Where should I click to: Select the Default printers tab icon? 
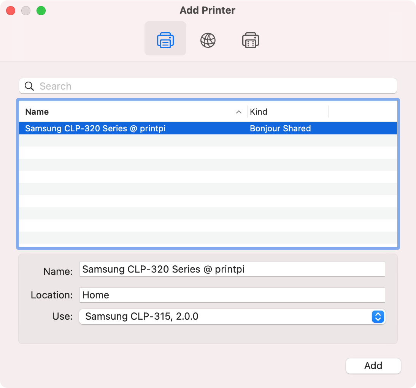165,39
